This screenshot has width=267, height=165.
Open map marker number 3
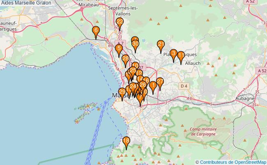click(x=173, y=54)
